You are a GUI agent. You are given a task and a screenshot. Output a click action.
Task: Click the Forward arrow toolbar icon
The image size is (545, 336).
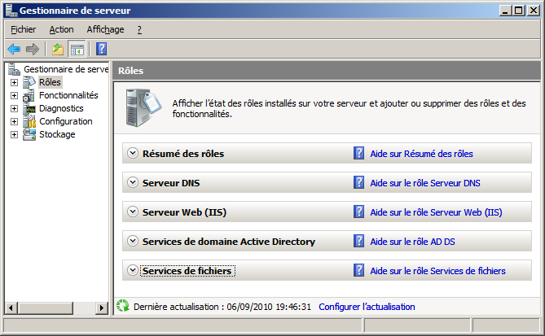tap(33, 49)
